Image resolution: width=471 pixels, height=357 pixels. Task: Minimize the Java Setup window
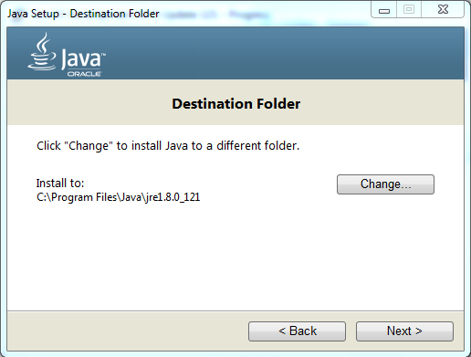tap(384, 10)
